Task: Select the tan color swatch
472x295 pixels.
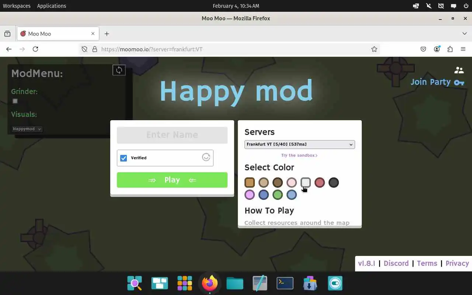Action: point(264,183)
